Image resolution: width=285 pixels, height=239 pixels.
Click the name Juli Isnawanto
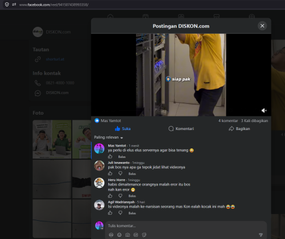[119, 163]
